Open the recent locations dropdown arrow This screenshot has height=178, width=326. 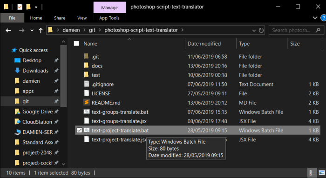[x=32, y=31]
